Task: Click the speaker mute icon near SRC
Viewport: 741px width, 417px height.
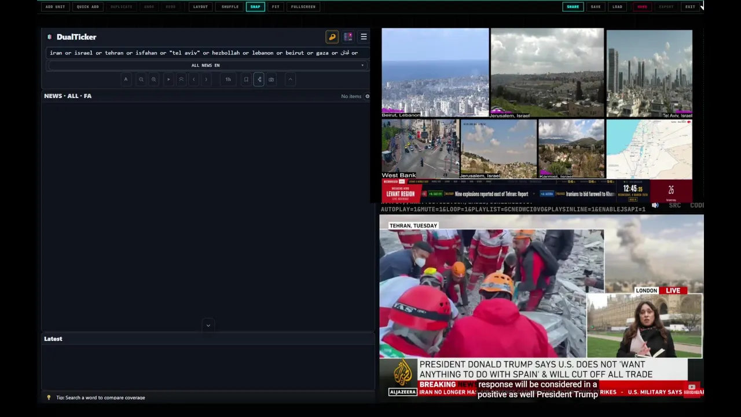Action: (655, 205)
